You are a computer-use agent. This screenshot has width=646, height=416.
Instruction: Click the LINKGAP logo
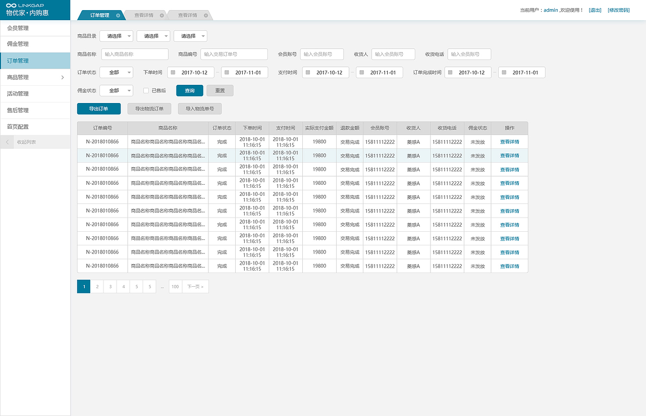click(x=24, y=5)
